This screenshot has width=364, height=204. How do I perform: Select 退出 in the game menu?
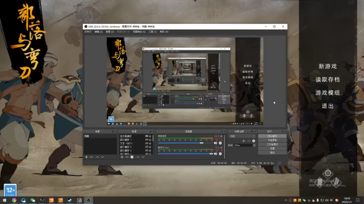(x=328, y=106)
